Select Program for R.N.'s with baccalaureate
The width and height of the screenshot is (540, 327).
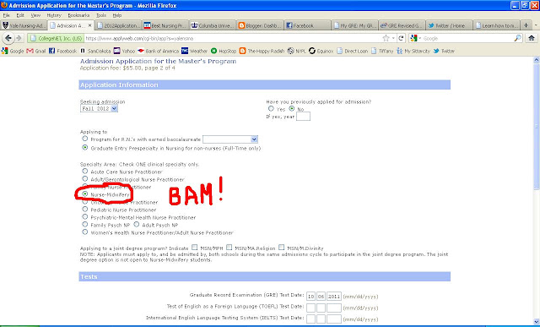coord(84,139)
